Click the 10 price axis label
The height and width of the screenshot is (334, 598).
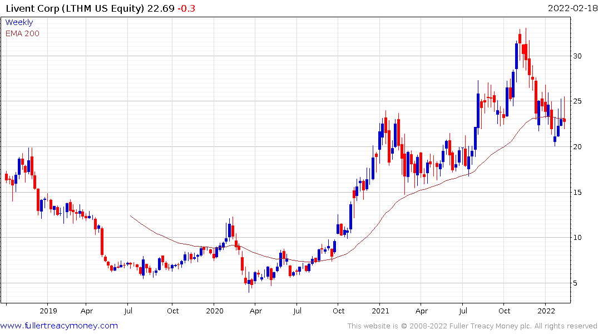[x=577, y=238]
